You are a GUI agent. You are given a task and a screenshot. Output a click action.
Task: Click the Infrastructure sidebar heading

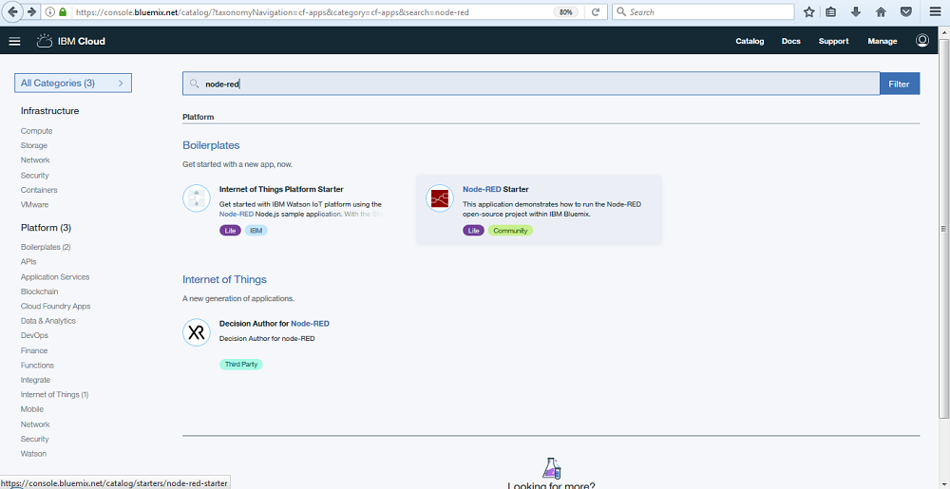click(49, 111)
